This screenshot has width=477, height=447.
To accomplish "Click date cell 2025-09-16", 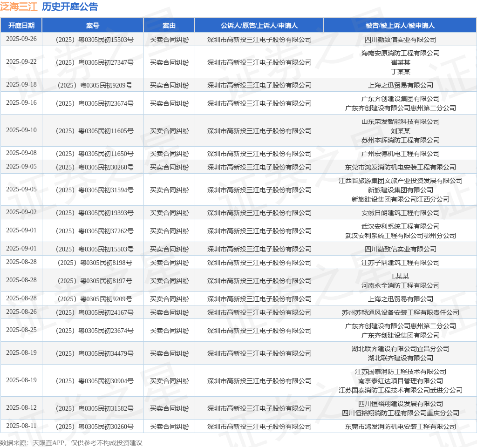I will coord(21,103).
